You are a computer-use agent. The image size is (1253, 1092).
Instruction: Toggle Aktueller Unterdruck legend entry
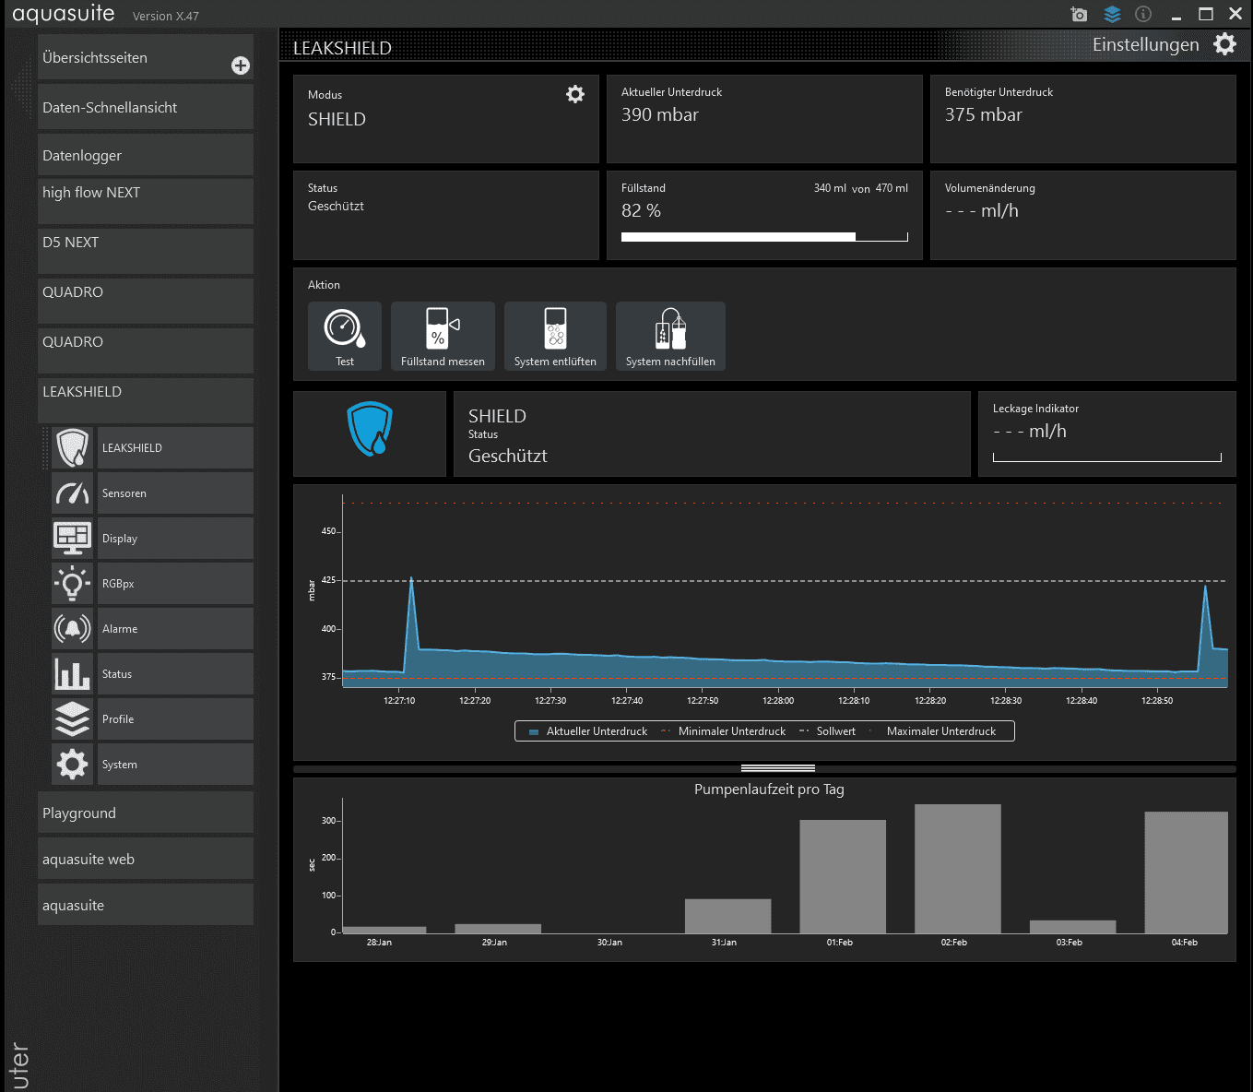(588, 731)
